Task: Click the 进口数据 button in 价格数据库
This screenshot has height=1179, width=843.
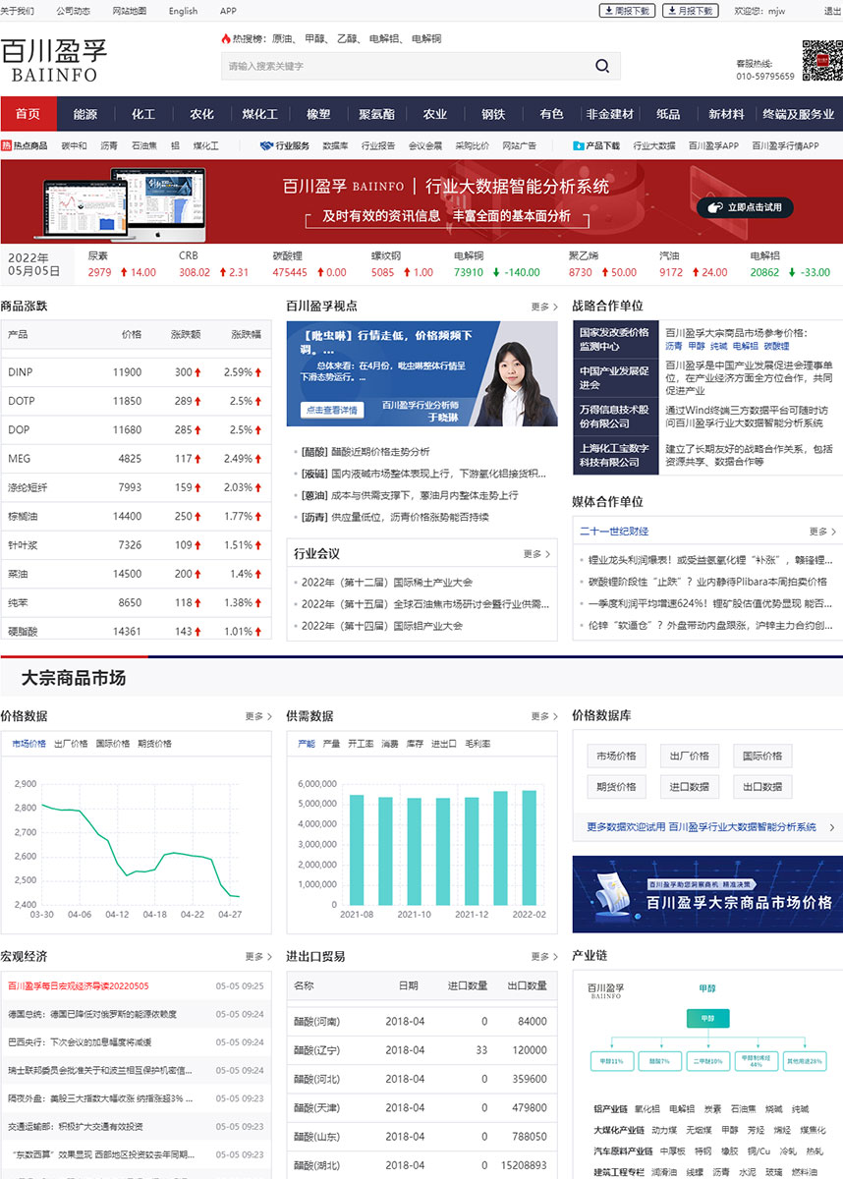Action: [x=693, y=786]
